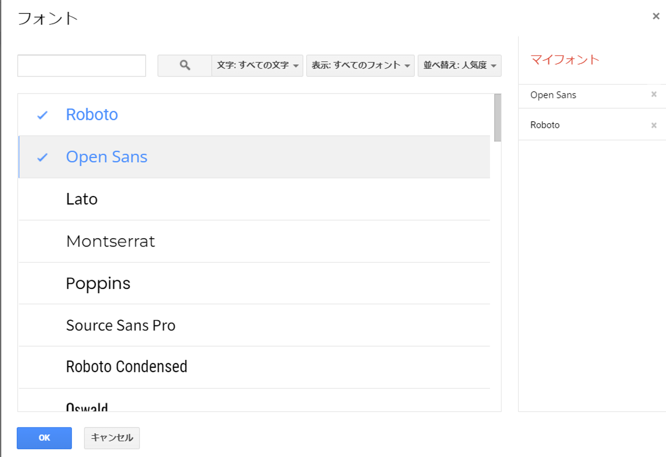Focus the font search text field

pos(82,66)
